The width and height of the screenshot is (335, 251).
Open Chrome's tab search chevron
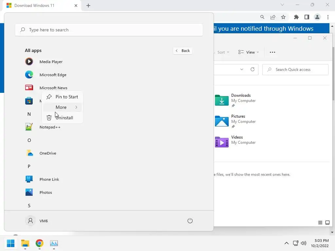[282, 5]
